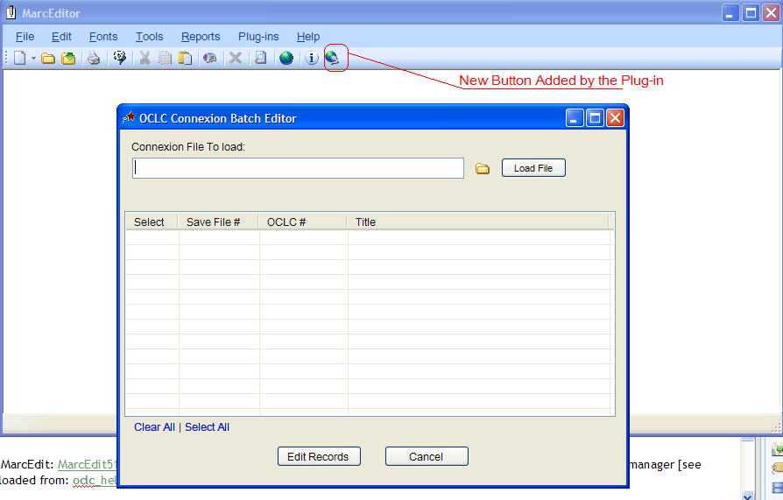Open the Help menu

[308, 37]
